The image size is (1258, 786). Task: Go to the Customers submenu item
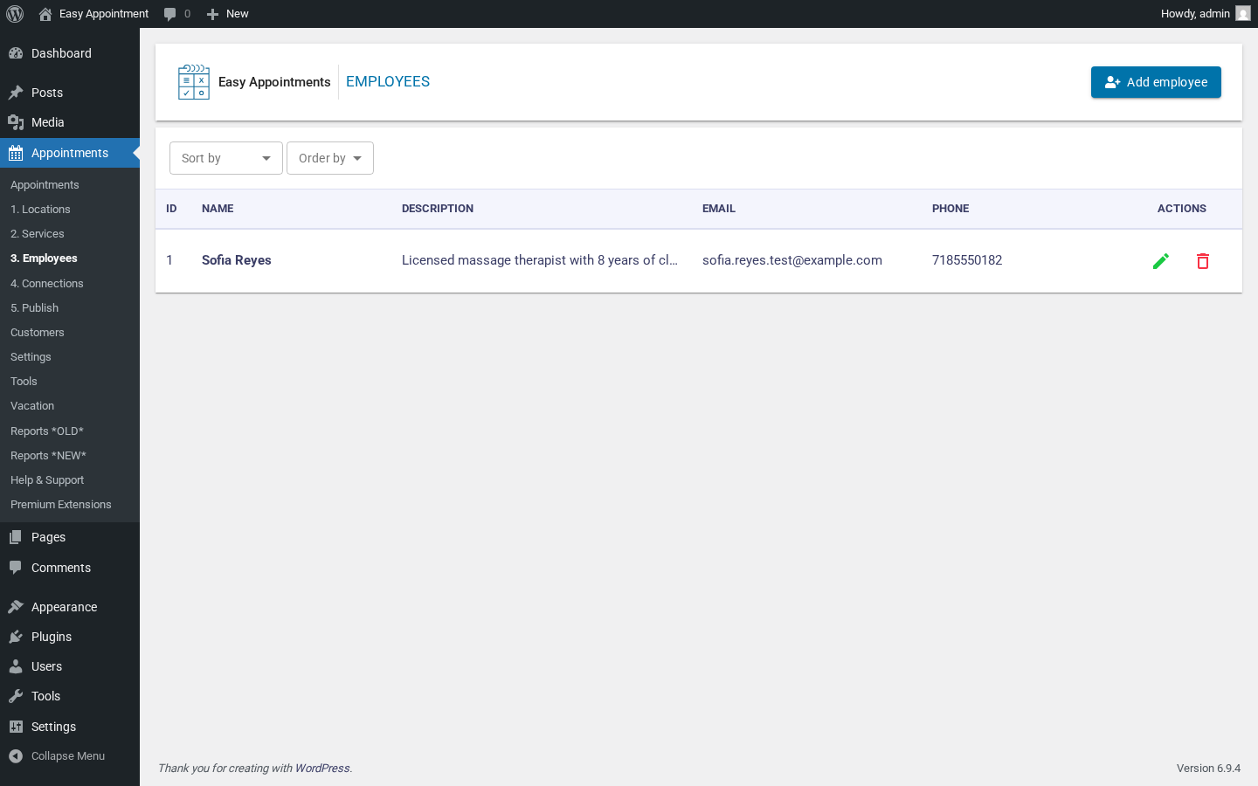tap(38, 333)
